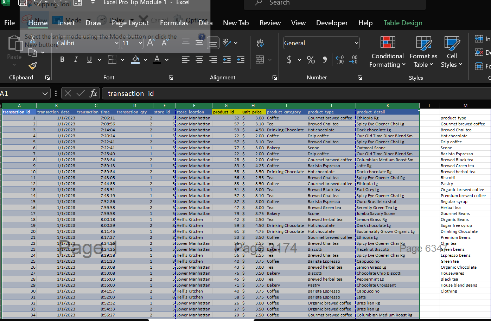
Task: Open the File tab
Action: tap(9, 23)
